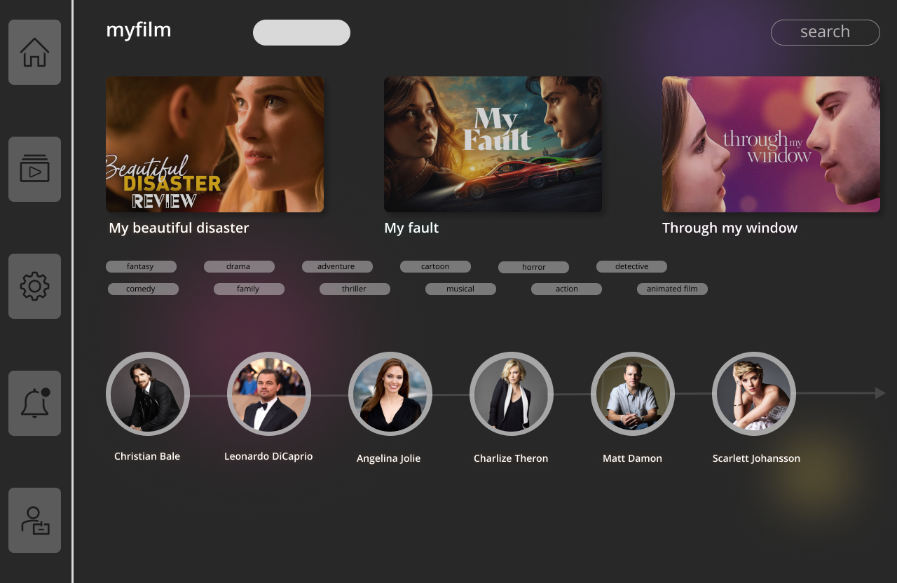Open the My beautiful disaster poster
This screenshot has width=897, height=583.
click(x=214, y=144)
